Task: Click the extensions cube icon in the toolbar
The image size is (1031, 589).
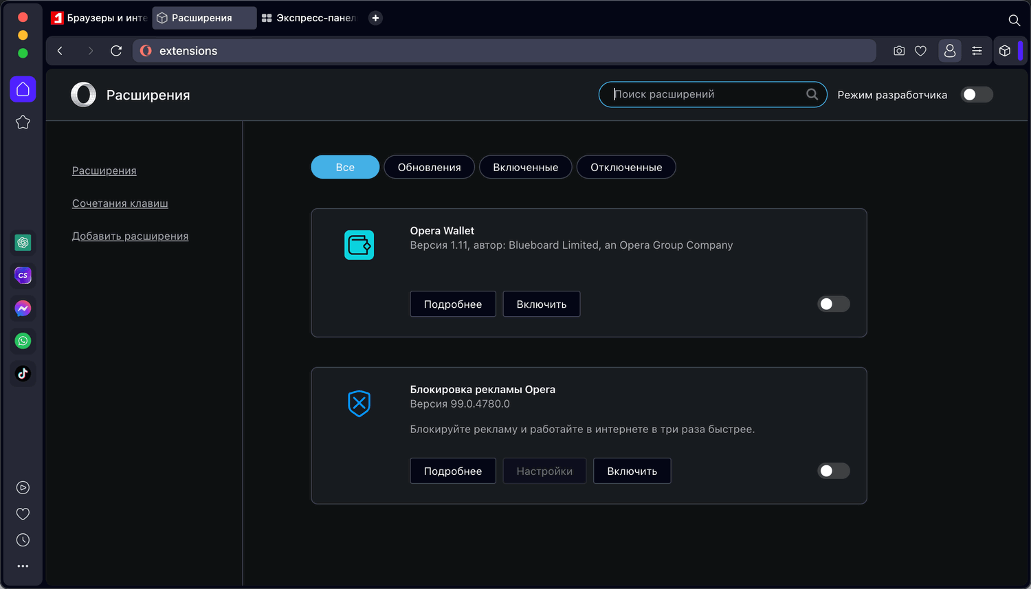Action: pyautogui.click(x=1005, y=51)
